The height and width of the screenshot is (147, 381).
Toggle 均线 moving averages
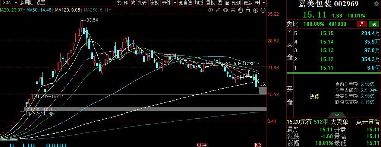tap(199, 3)
